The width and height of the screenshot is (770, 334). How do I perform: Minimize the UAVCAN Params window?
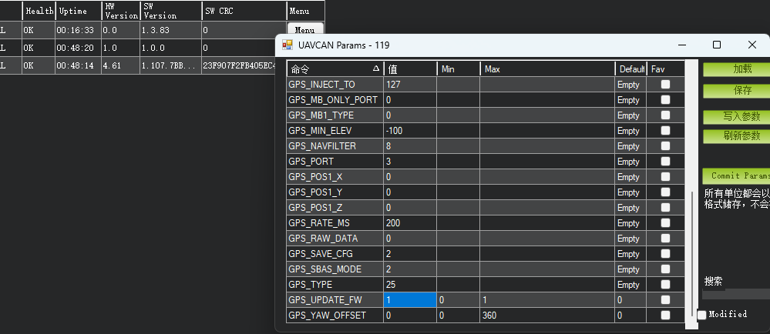(x=681, y=45)
